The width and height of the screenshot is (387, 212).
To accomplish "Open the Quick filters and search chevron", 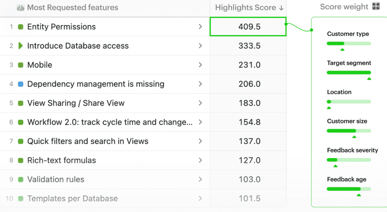I will [x=200, y=141].
